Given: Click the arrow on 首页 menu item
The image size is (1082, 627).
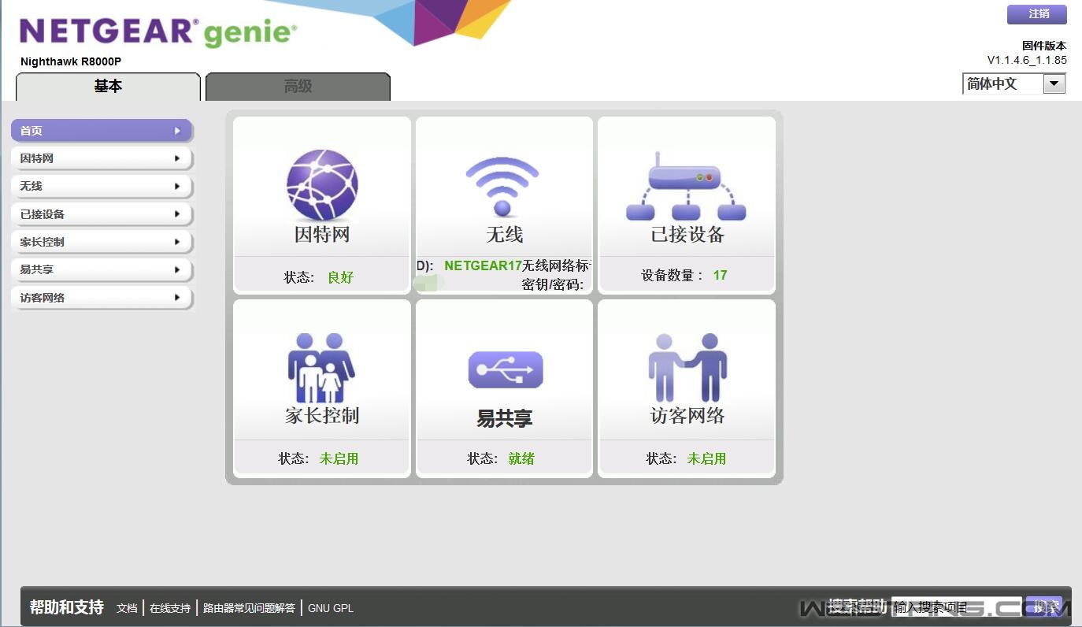Looking at the screenshot, I should click(x=177, y=131).
